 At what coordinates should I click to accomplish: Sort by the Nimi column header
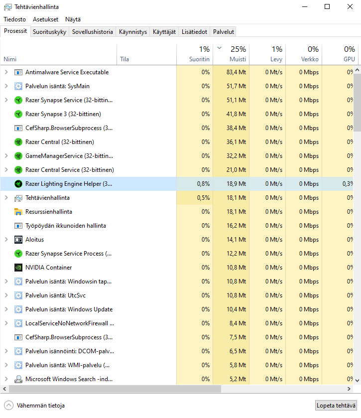(59, 54)
